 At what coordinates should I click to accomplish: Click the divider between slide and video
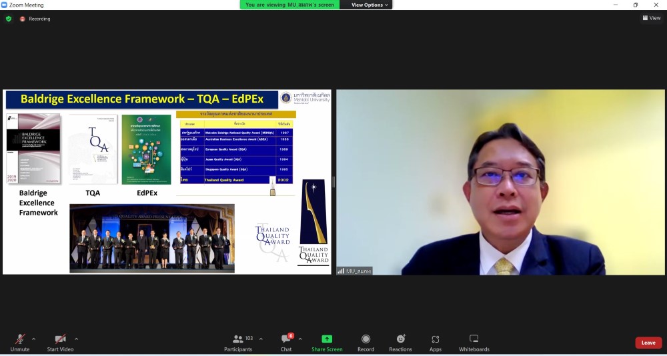tap(333, 182)
